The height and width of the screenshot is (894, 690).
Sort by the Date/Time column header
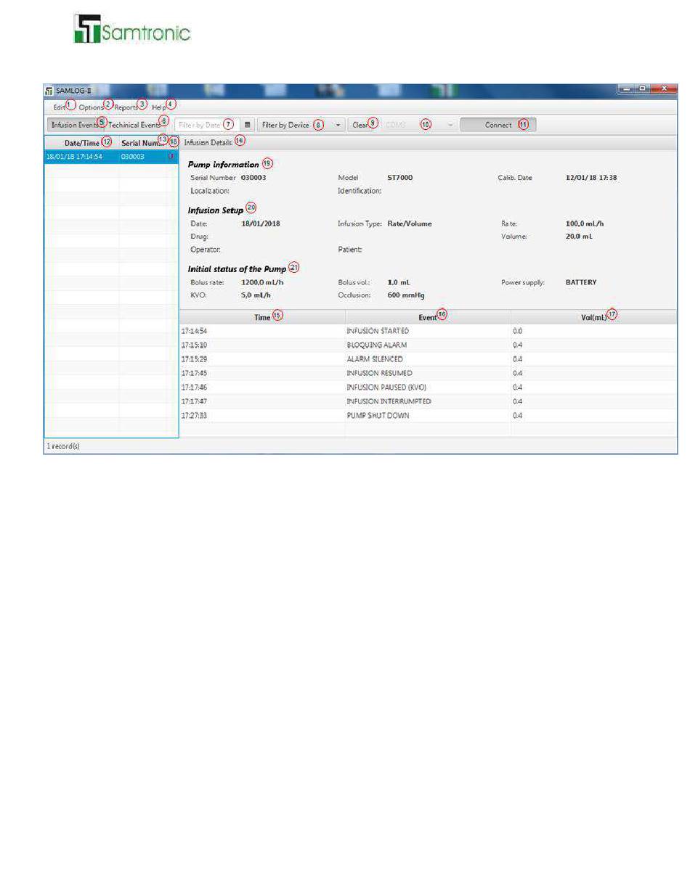81,143
